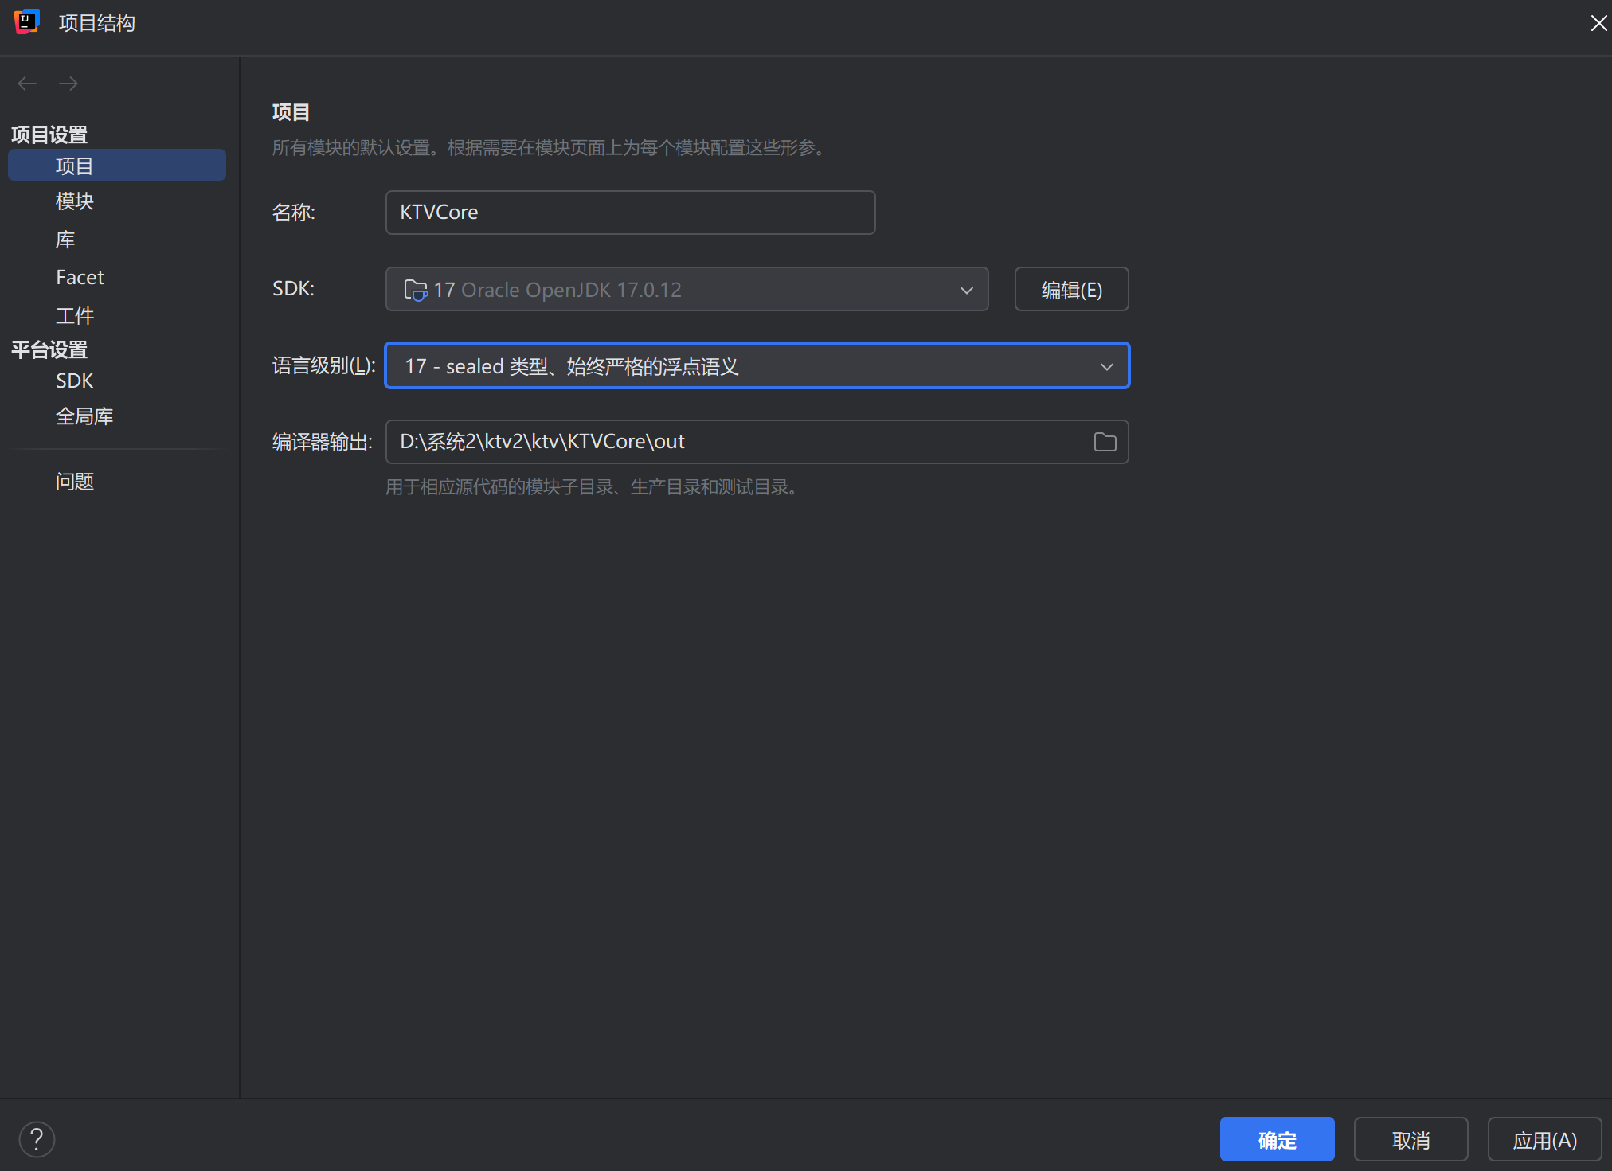
Task: Click the 取消 button
Action: (x=1410, y=1140)
